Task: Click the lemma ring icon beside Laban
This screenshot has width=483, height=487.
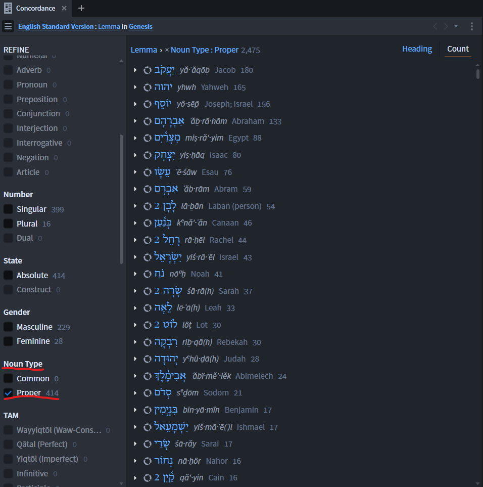Action: point(148,206)
